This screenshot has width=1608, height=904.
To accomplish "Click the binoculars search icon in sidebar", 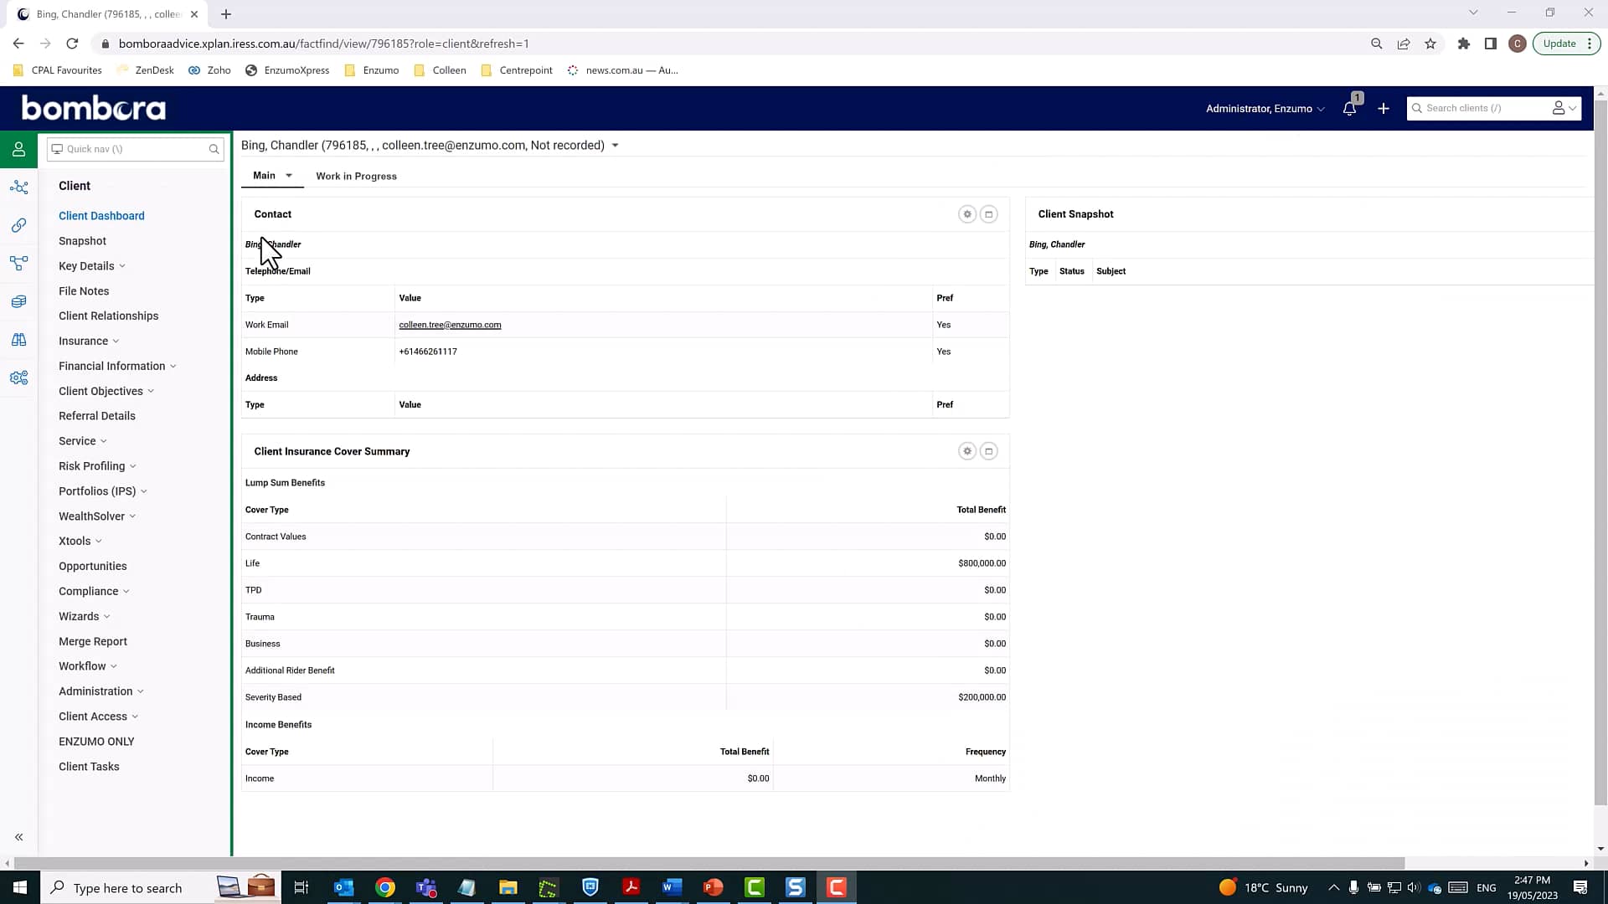I will [x=18, y=339].
